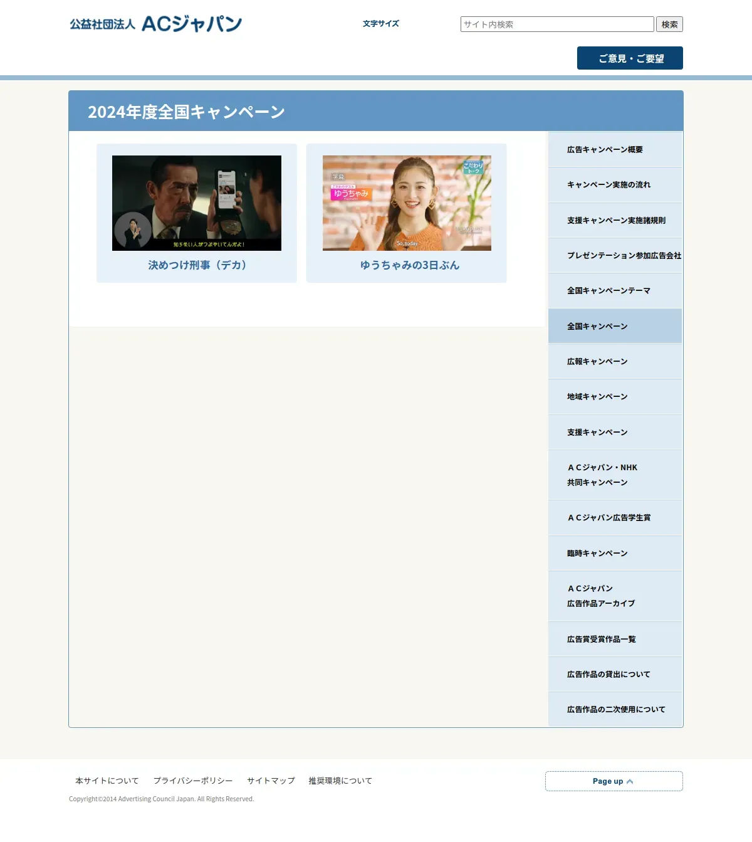Open the ゆうちゃみ video thumbnail
Screen dimensions: 752x842
click(407, 203)
